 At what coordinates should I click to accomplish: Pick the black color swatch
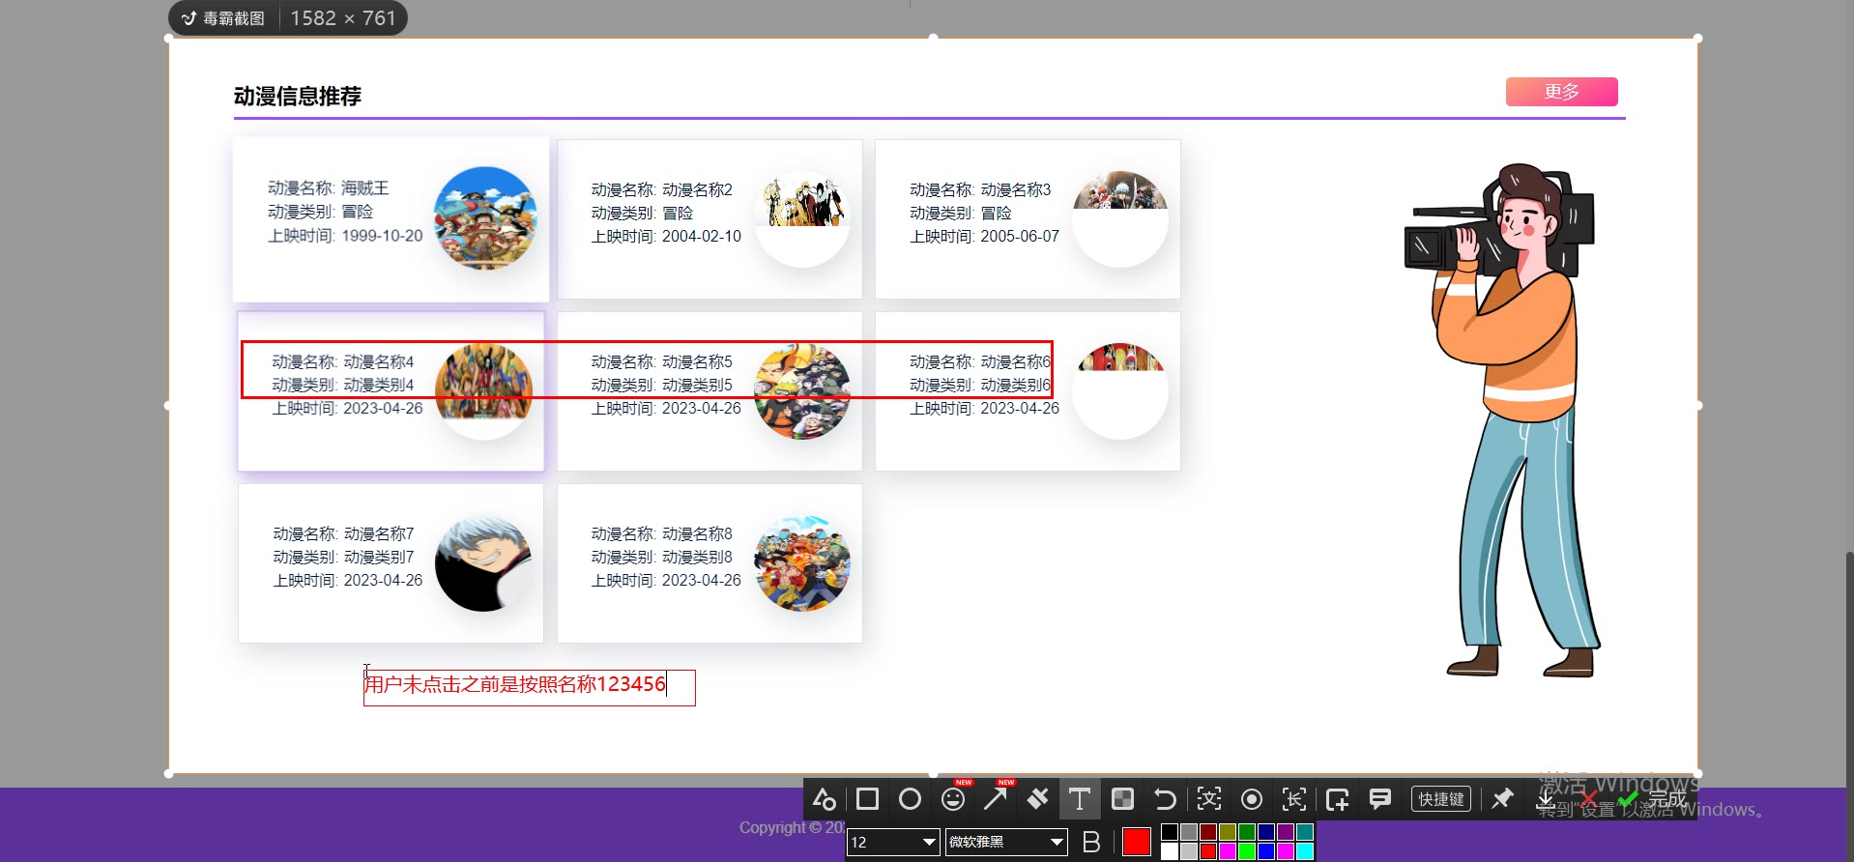(1170, 832)
